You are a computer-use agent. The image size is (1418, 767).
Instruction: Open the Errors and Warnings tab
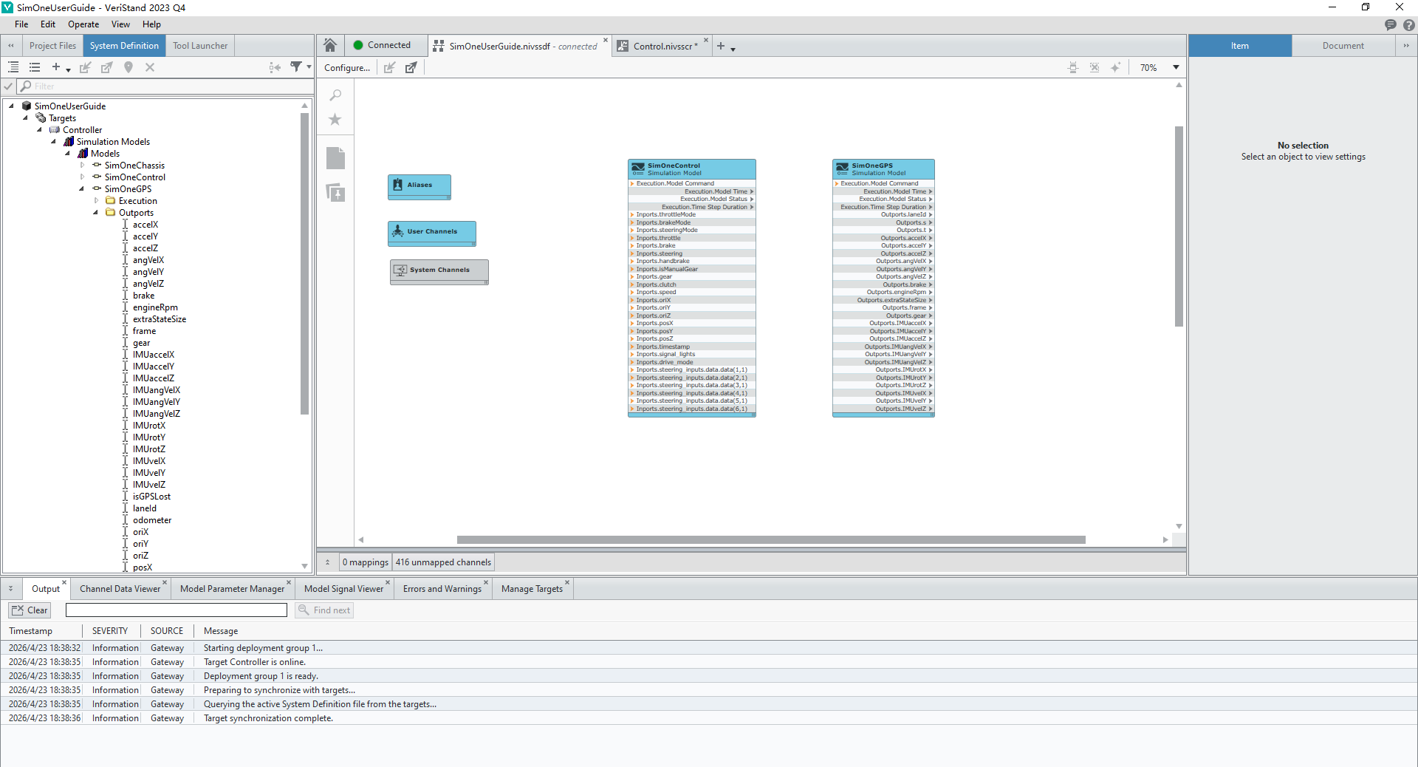click(x=442, y=589)
